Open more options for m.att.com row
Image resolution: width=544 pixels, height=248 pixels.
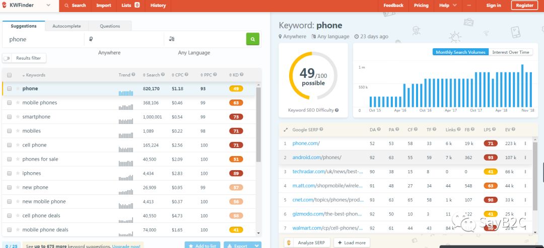(x=525, y=186)
